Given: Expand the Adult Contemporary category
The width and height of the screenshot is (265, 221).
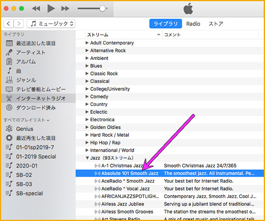Looking at the screenshot, I should 87,43.
